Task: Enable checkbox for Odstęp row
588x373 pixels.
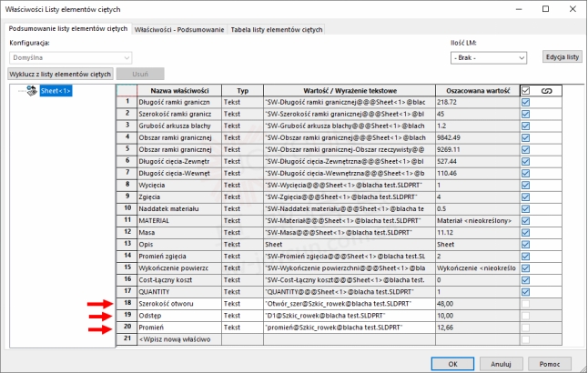Action: [525, 316]
